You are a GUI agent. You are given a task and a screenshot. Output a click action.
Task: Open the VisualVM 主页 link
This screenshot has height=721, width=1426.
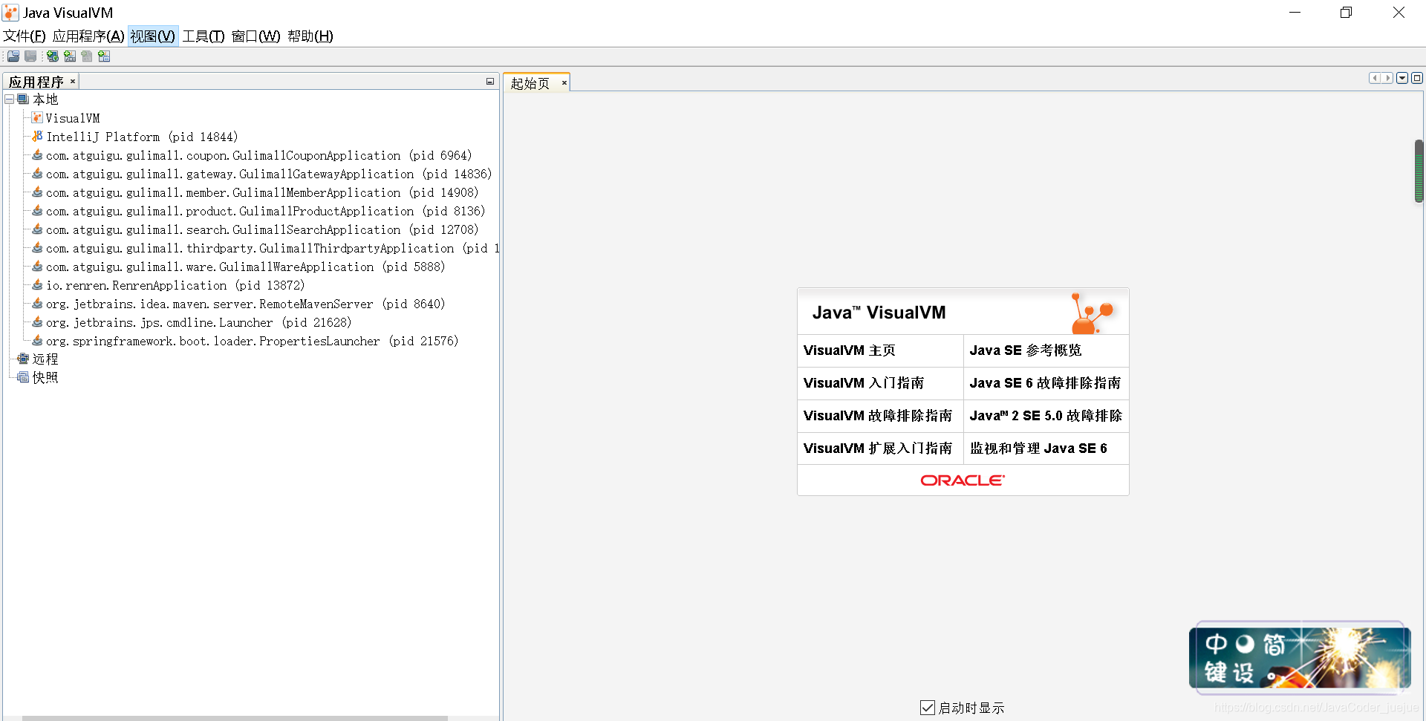click(x=849, y=350)
